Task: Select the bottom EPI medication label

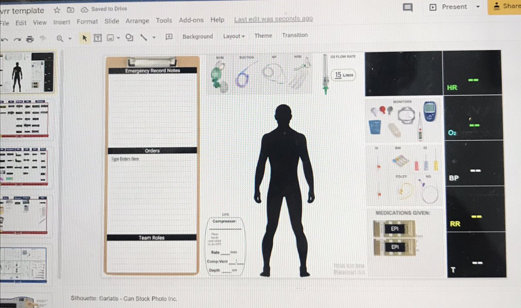Action: pos(395,247)
